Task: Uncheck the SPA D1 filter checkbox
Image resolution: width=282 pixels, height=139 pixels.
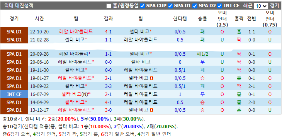Action: [170, 6]
